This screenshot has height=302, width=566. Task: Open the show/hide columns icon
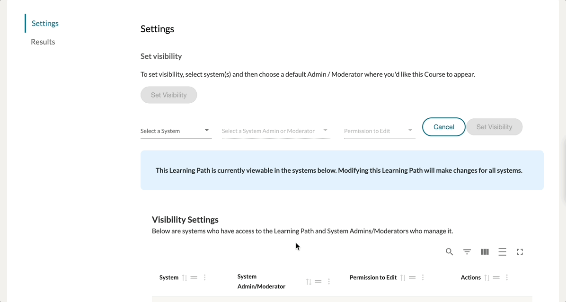click(485, 252)
